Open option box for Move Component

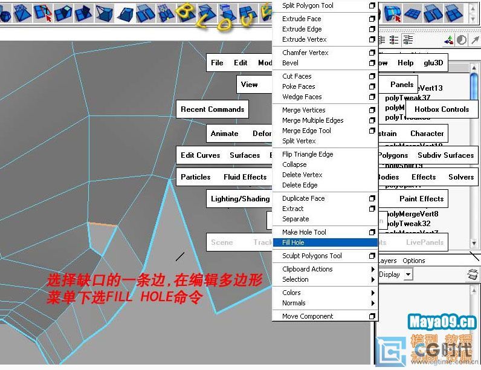[372, 316]
